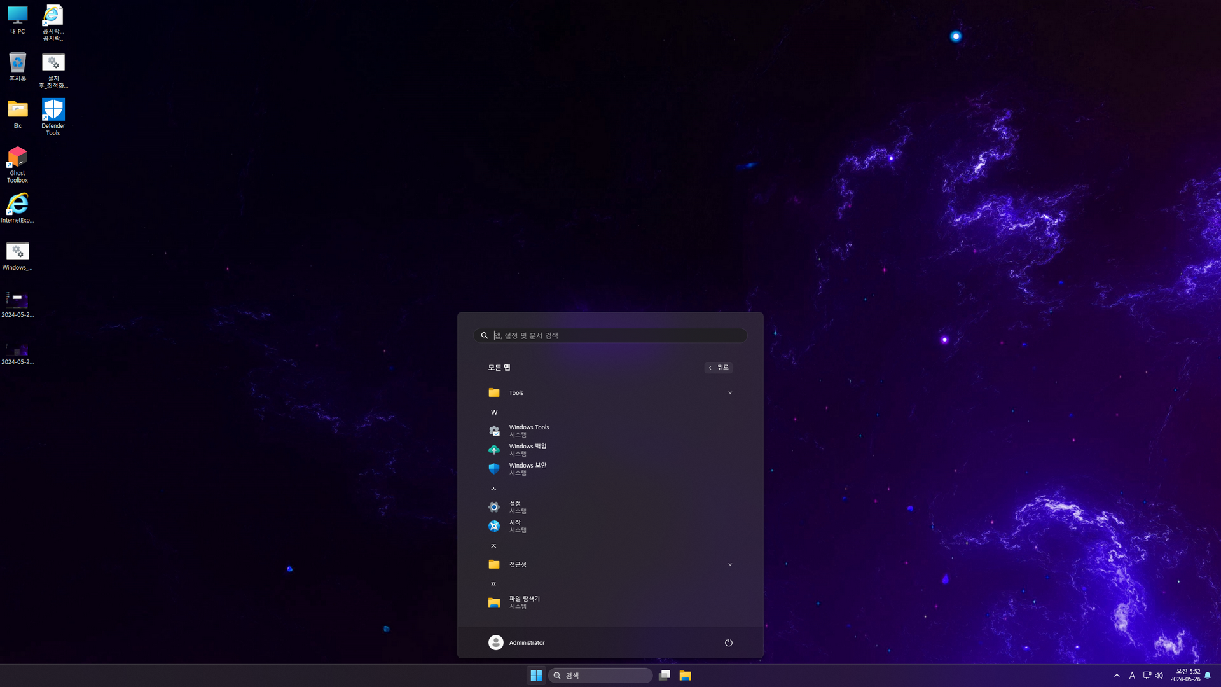Image resolution: width=1221 pixels, height=687 pixels.
Task: Launch the 시작 app entry
Action: (516, 526)
